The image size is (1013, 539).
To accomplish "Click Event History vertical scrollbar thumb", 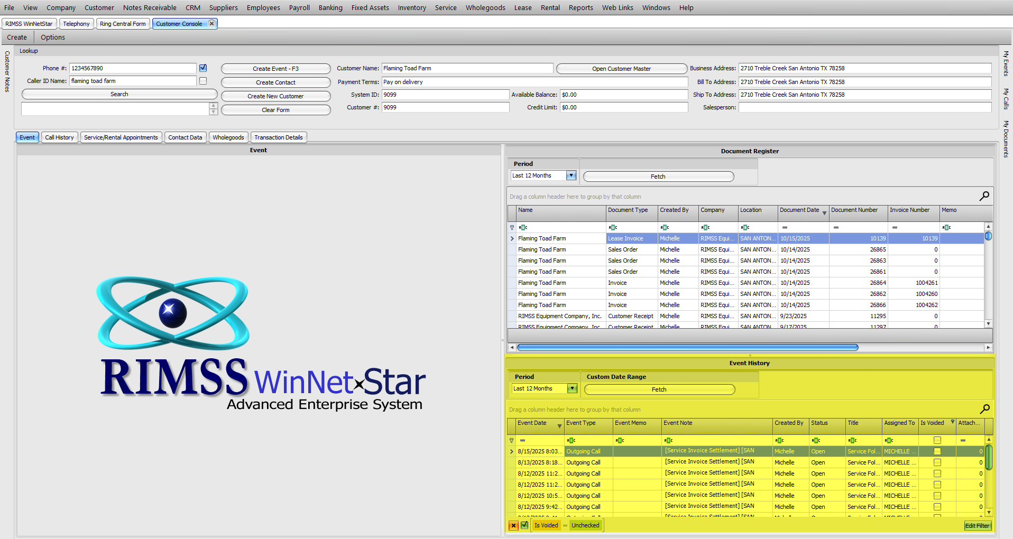I will 989,458.
